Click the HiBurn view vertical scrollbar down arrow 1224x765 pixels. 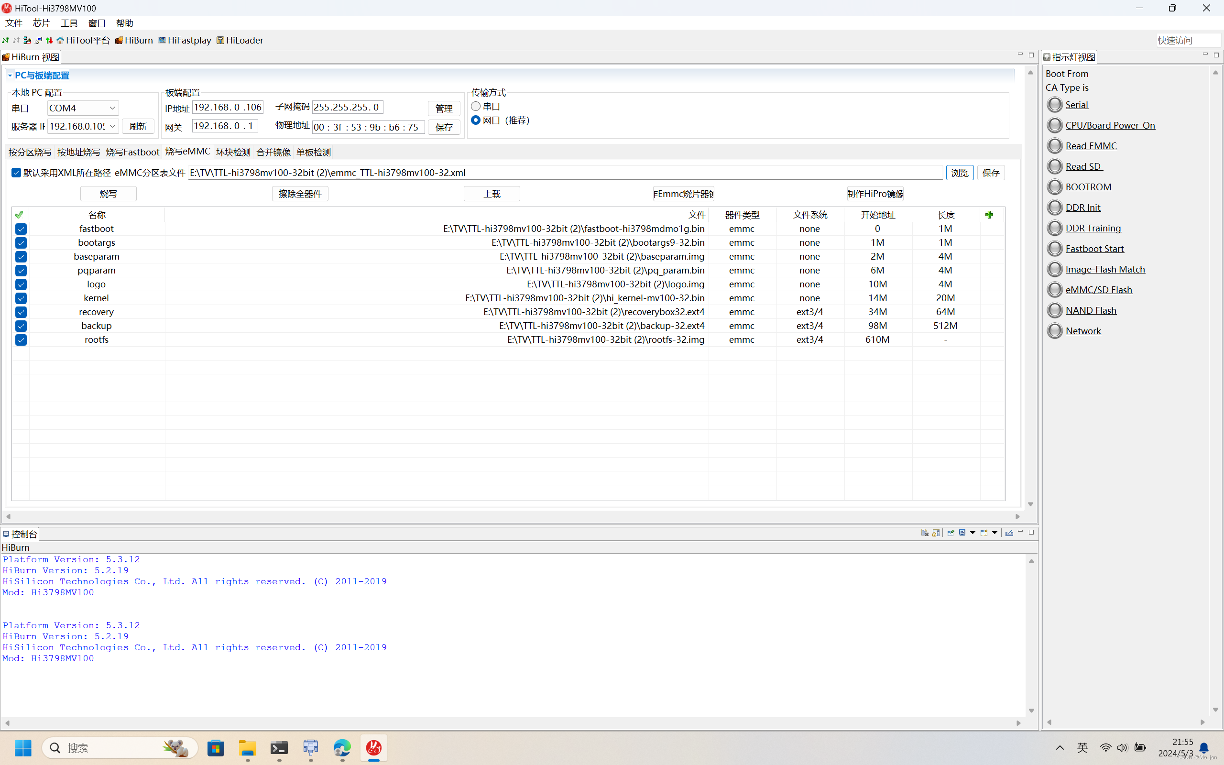1030,504
